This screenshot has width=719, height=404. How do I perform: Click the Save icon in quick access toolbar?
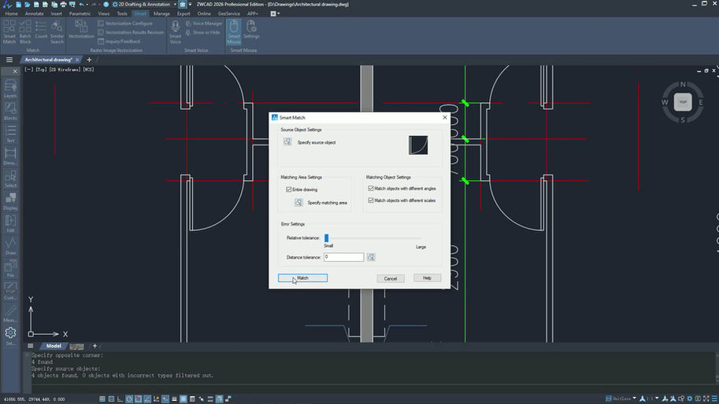pyautogui.click(x=35, y=4)
